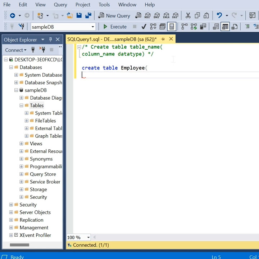Select the Query Store folder
Viewport: 259px width, 259px height.
43,174
